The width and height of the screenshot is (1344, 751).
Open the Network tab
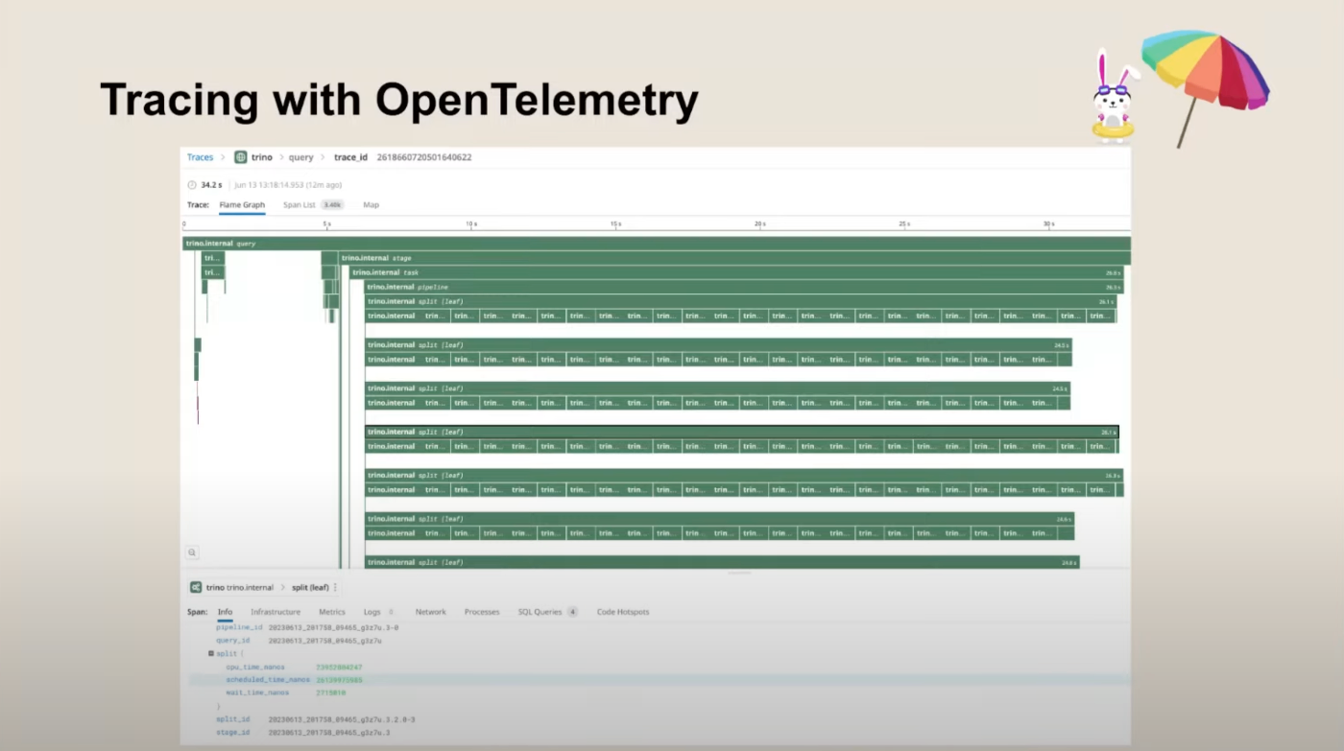point(430,612)
